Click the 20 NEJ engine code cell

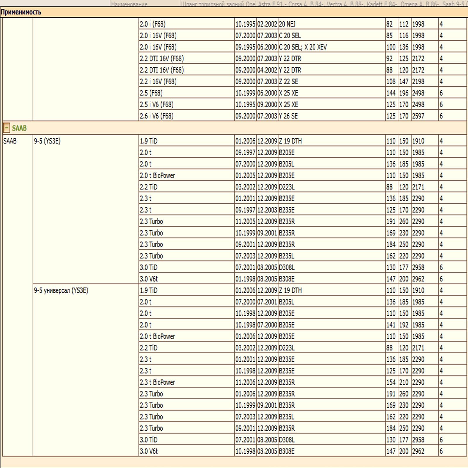pyautogui.click(x=287, y=24)
